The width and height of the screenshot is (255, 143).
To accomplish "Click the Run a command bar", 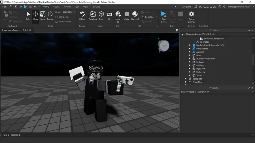I will pos(127,135).
